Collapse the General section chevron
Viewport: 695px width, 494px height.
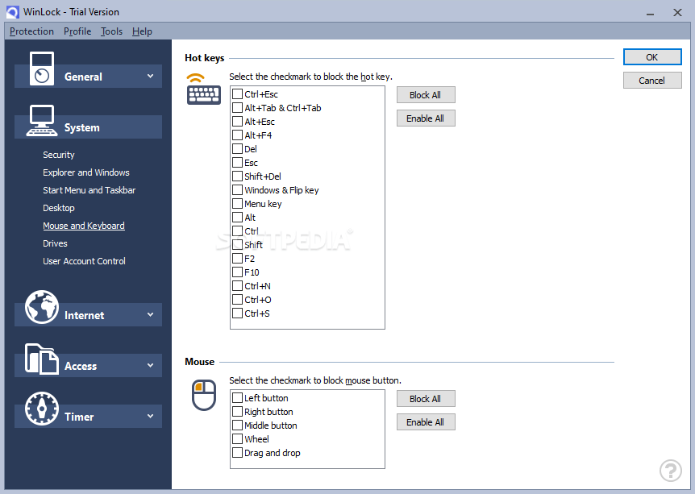click(149, 76)
